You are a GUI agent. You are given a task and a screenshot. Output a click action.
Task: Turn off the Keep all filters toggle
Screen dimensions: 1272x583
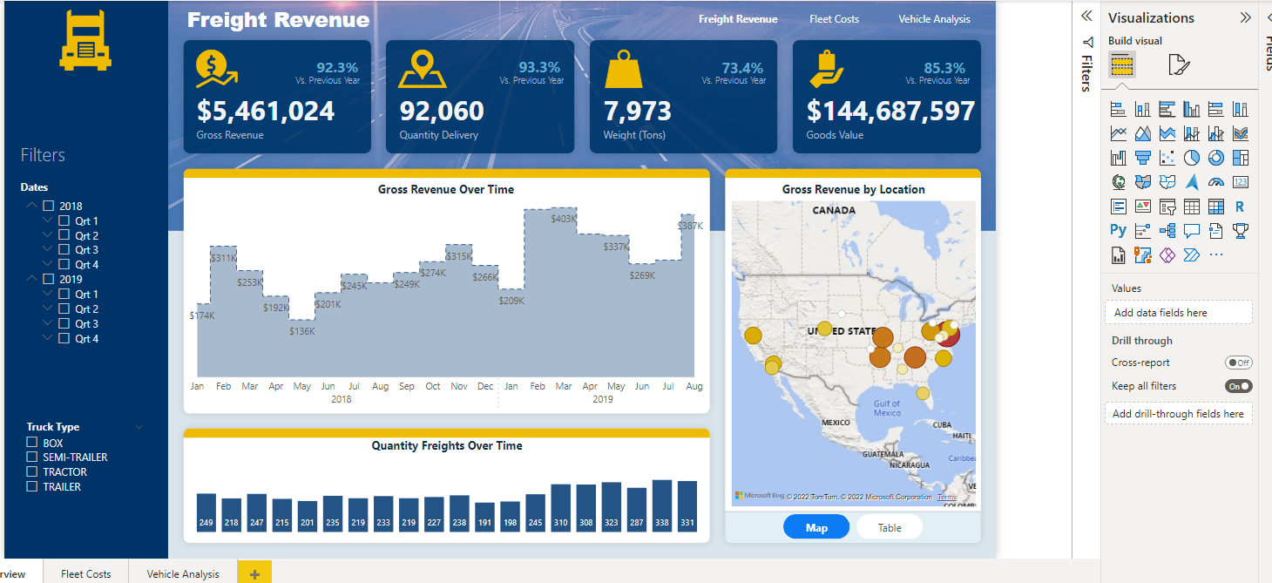[1238, 385]
